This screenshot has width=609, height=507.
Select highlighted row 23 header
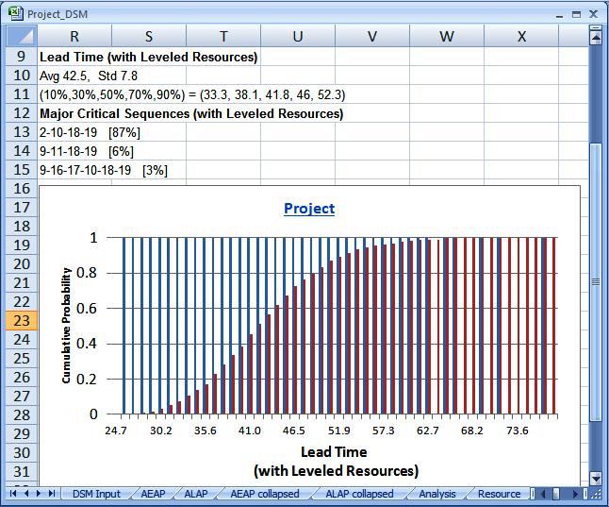tap(22, 321)
